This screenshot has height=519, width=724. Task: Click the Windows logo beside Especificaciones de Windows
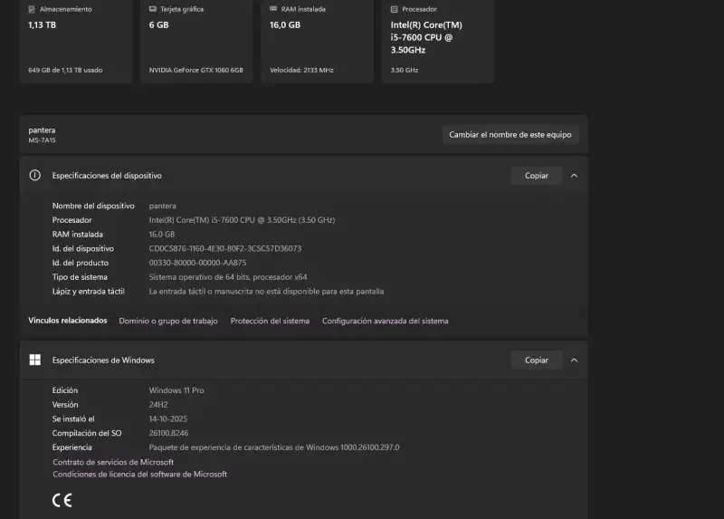point(35,360)
